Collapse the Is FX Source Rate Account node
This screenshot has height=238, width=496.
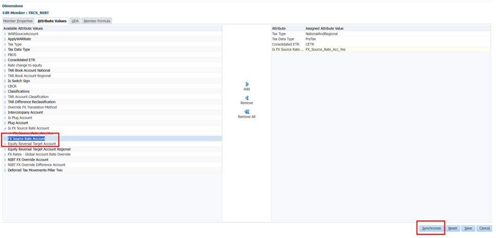pos(5,128)
